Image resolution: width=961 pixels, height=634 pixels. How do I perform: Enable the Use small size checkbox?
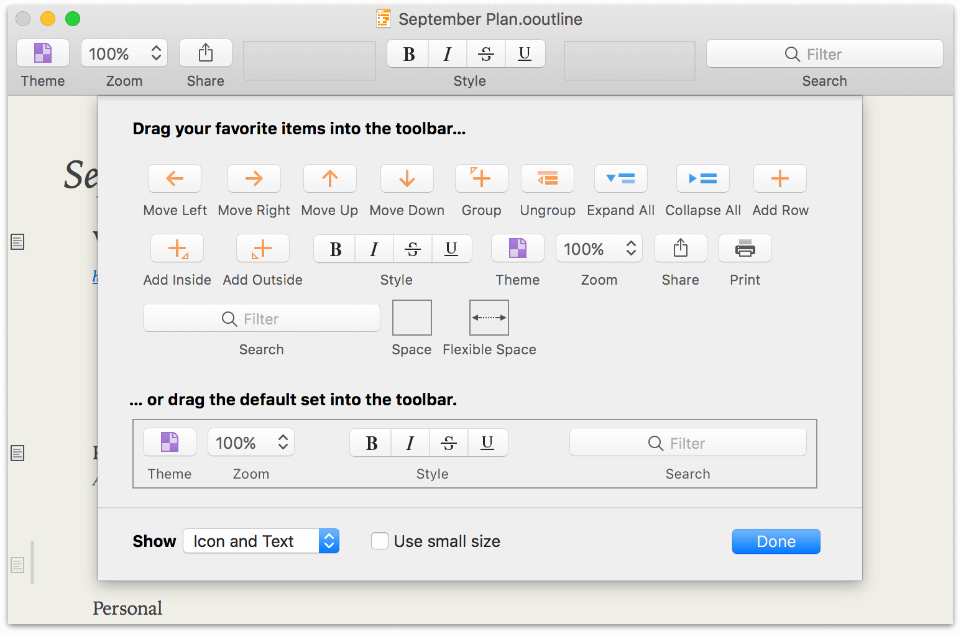pyautogui.click(x=380, y=541)
